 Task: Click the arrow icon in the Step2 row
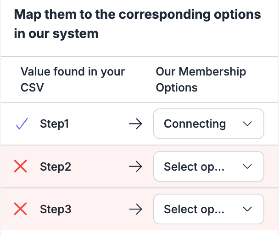click(135, 167)
